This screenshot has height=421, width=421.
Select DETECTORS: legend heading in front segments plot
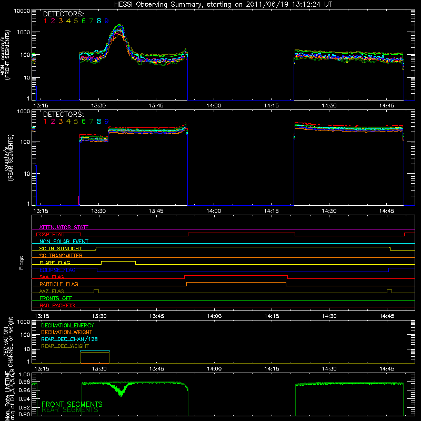click(63, 14)
